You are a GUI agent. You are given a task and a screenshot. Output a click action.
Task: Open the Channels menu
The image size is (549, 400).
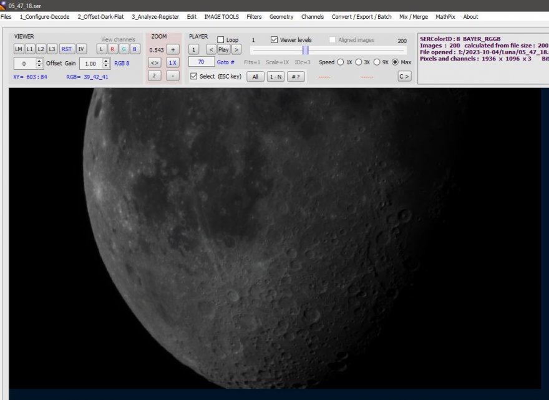pos(313,16)
